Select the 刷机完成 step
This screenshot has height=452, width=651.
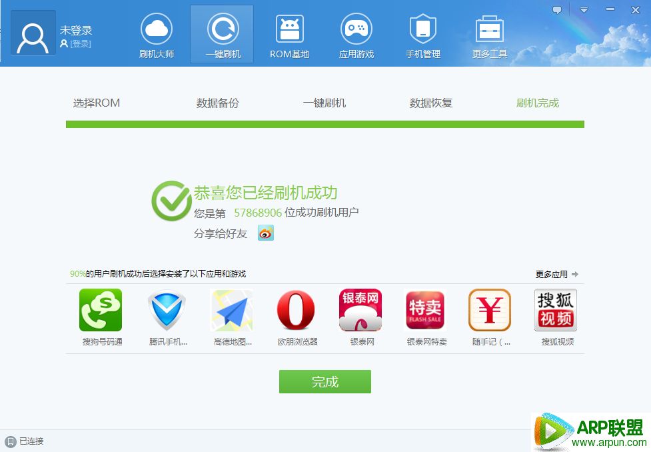[538, 103]
